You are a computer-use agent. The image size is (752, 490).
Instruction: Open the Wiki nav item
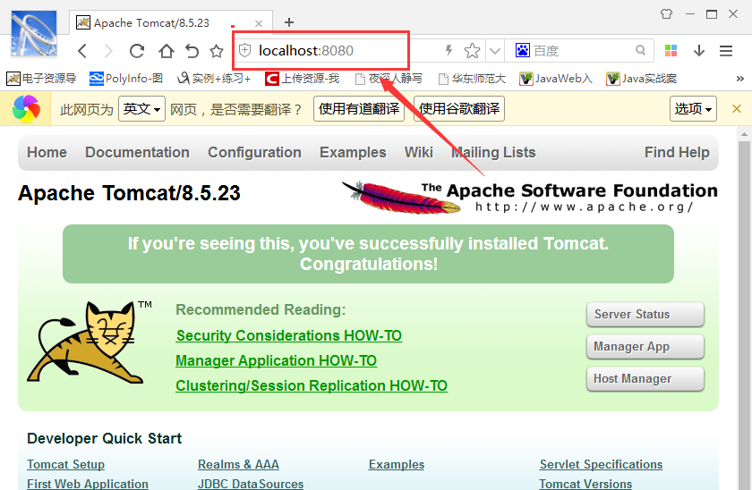[419, 152]
